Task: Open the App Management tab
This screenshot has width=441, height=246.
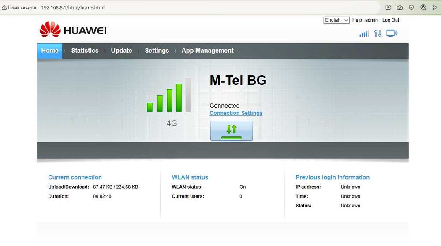Action: click(208, 51)
